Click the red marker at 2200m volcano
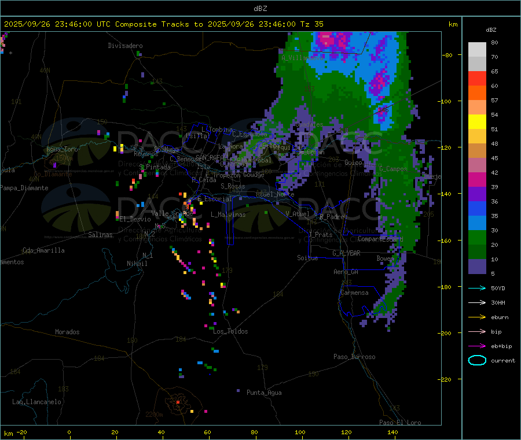 coord(178,402)
